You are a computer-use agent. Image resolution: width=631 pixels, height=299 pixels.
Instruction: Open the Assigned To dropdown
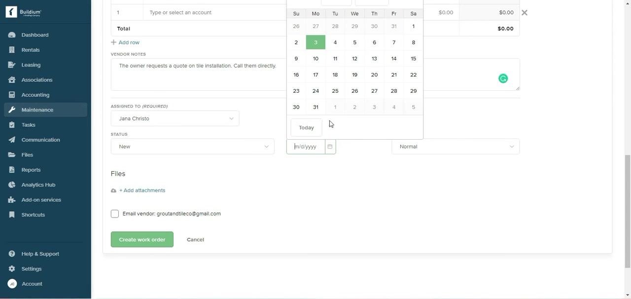pyautogui.click(x=175, y=118)
